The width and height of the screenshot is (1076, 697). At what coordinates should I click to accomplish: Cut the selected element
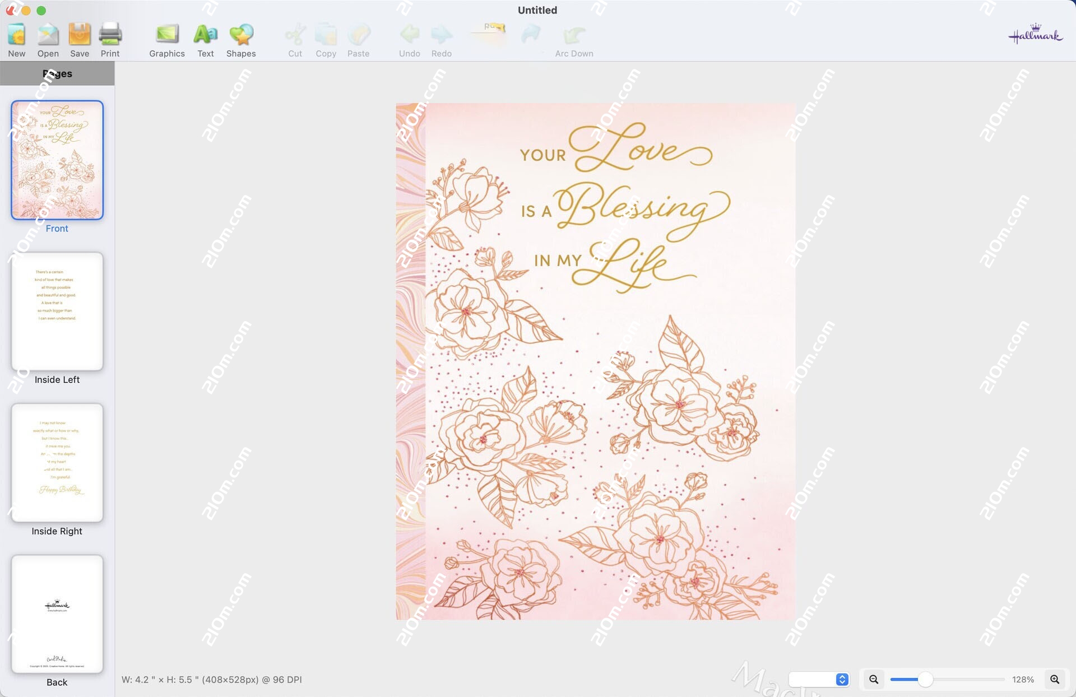(x=295, y=38)
